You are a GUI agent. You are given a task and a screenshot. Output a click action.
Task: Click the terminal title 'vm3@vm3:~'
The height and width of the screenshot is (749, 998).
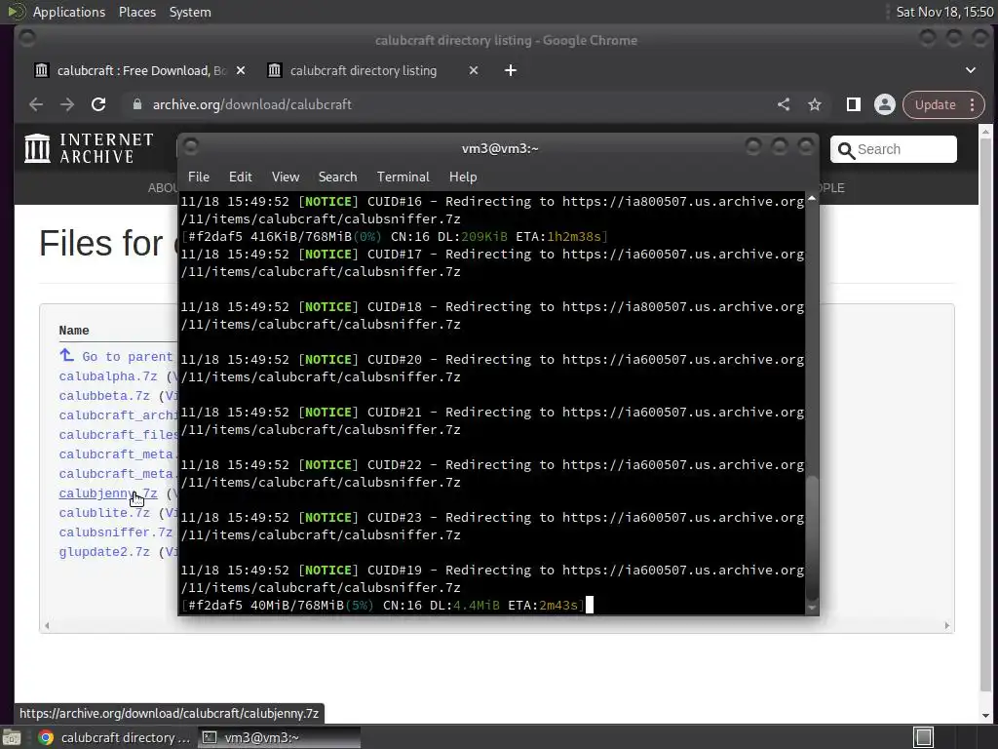(x=500, y=148)
